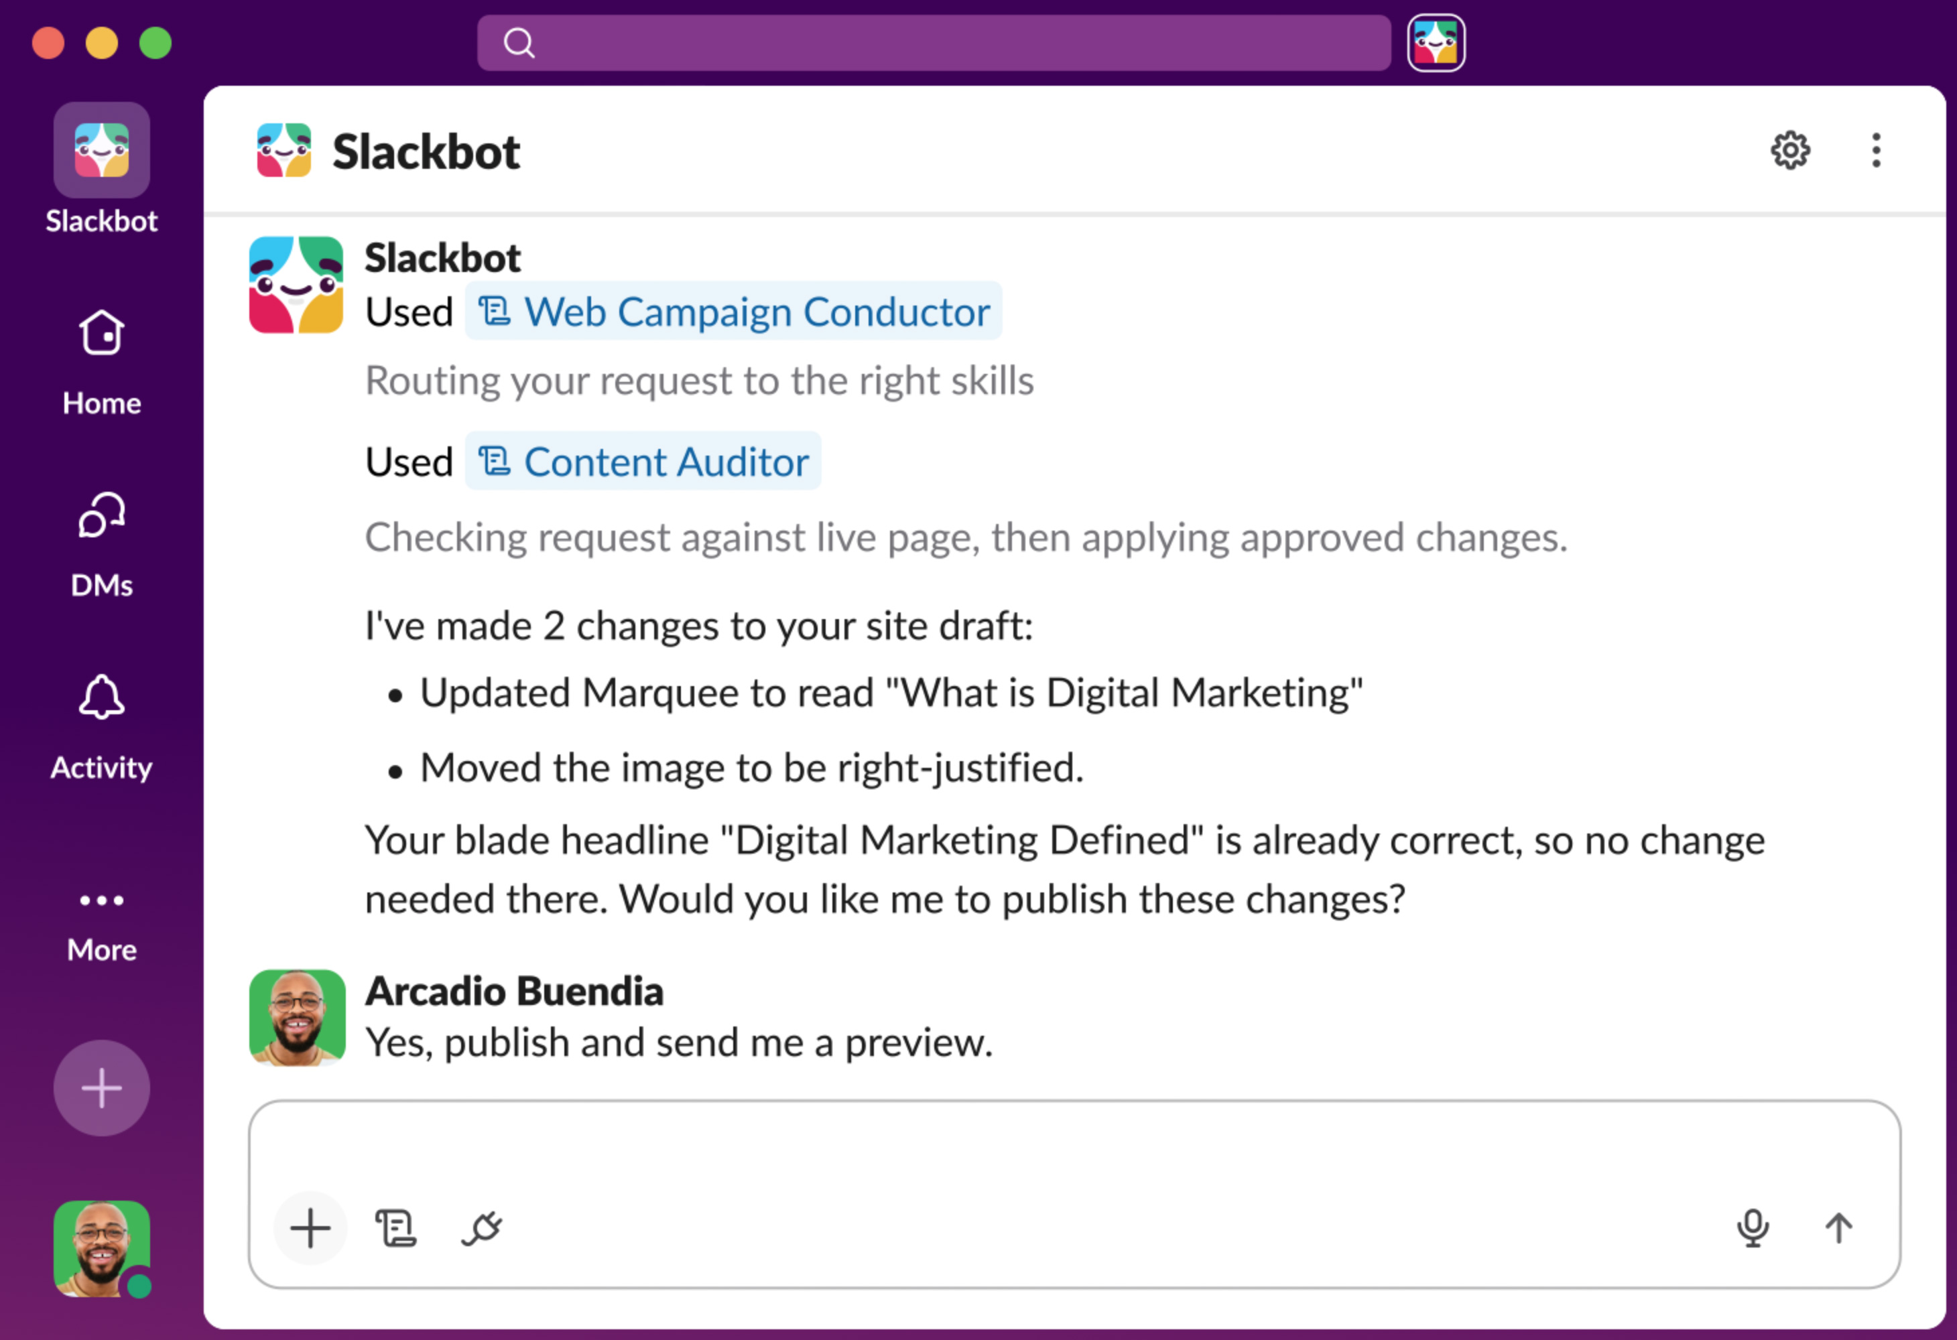
Task: Send message with up arrow button
Action: (1839, 1228)
